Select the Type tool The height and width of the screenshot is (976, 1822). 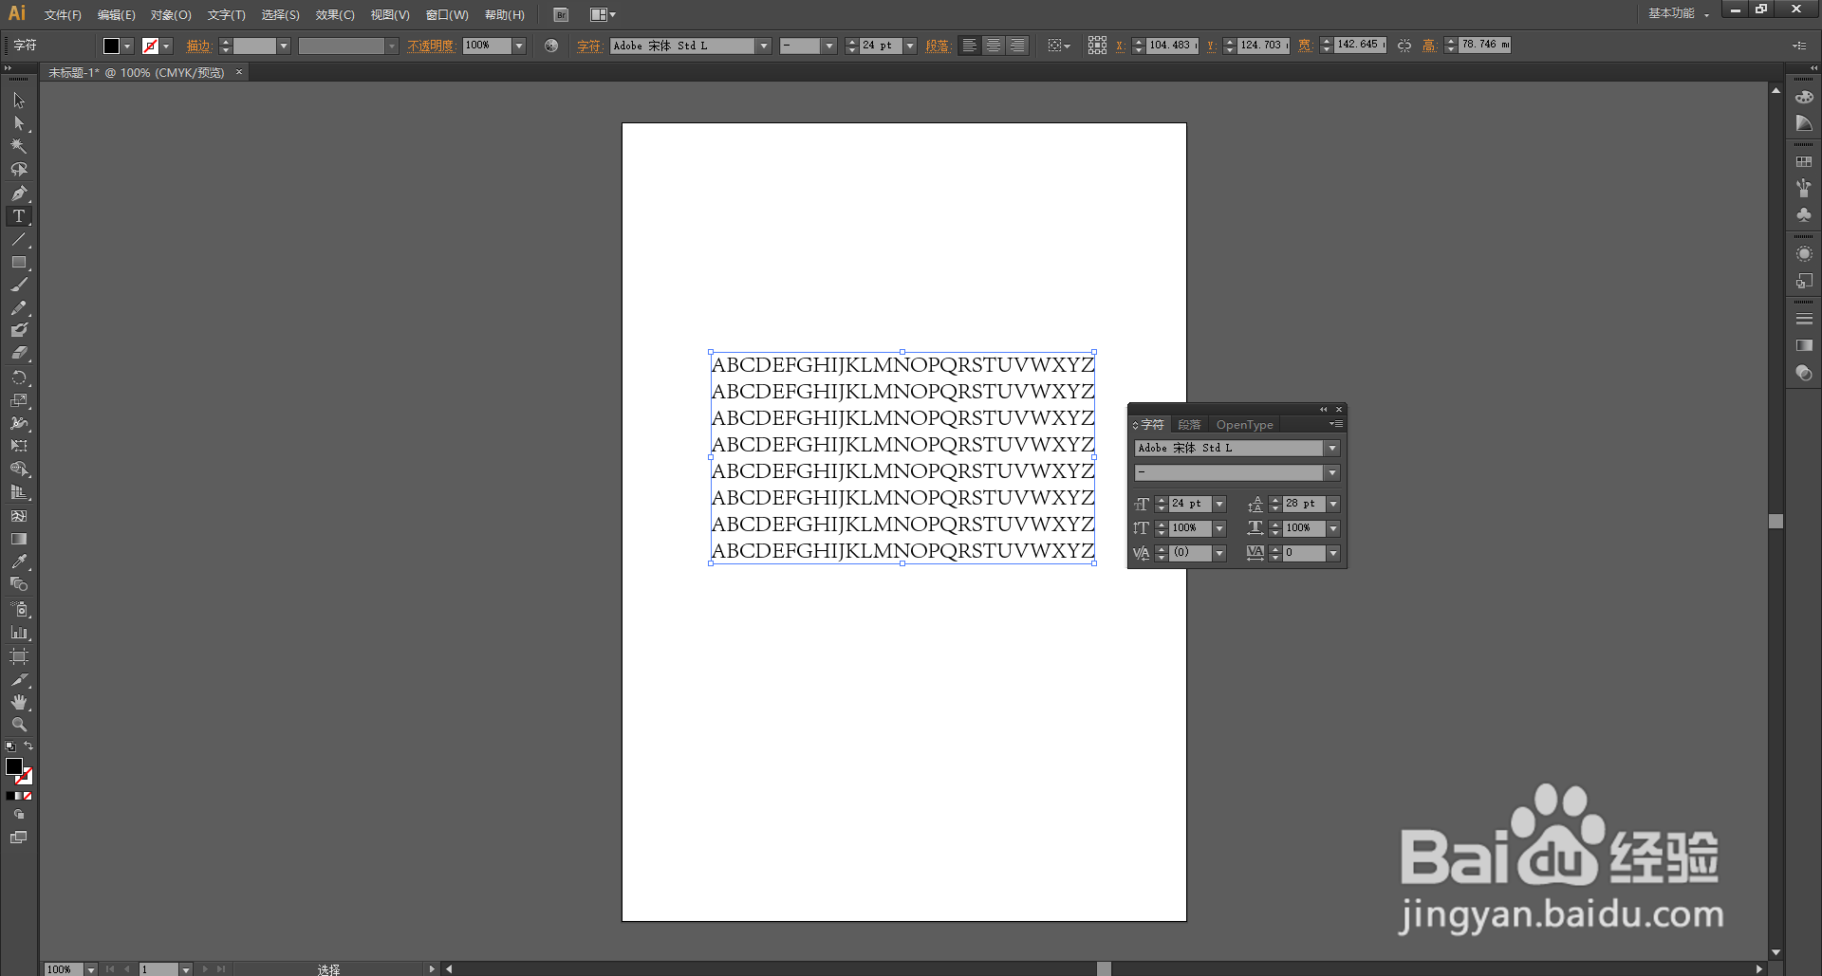click(x=19, y=216)
